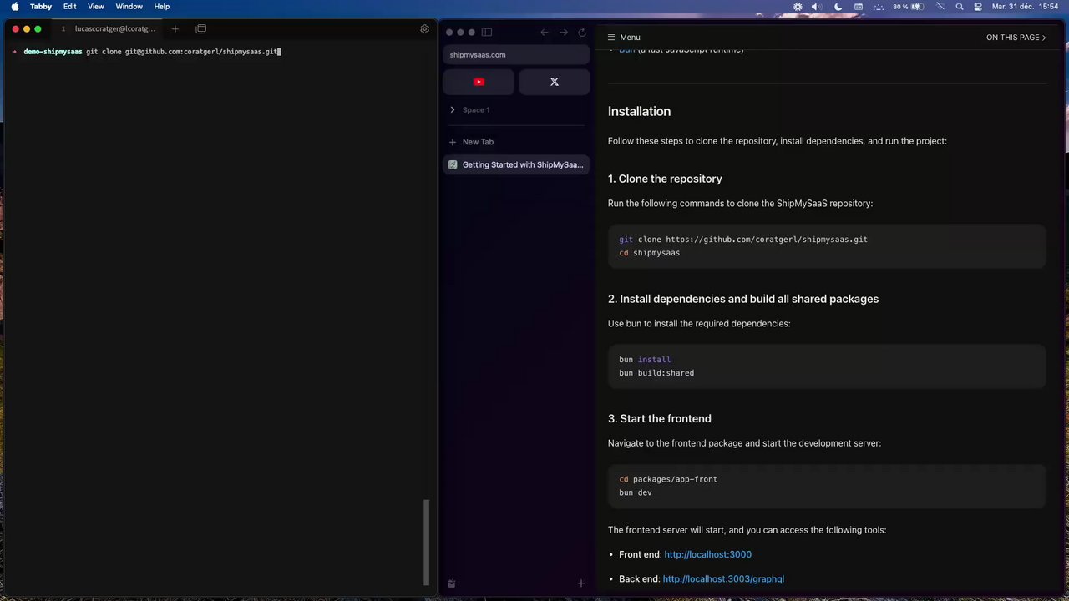Open Tabby profiles and connections icon

201,28
